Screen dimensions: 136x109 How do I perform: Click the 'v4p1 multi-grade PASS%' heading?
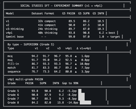click(x=25, y=79)
